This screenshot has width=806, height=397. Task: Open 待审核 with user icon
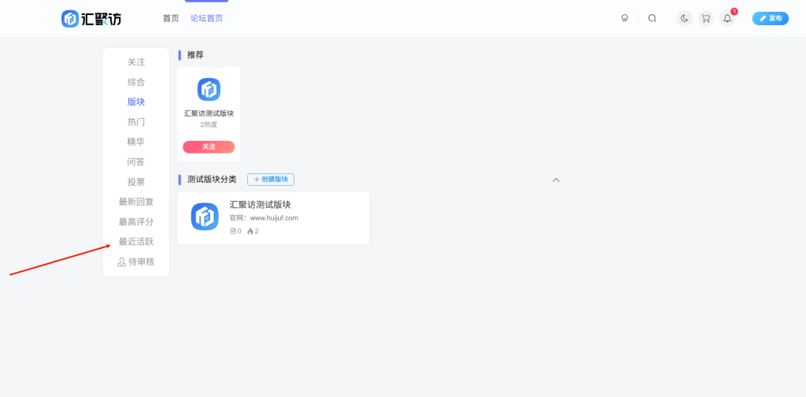[x=136, y=262]
